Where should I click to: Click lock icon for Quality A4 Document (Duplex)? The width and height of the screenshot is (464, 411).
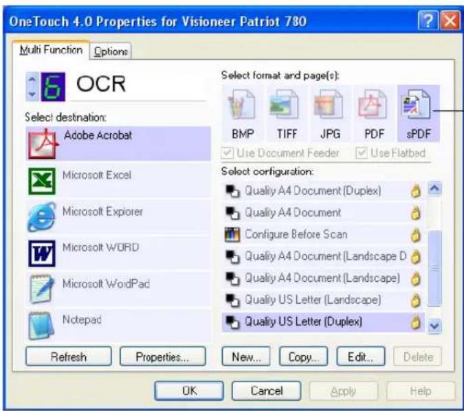click(416, 191)
